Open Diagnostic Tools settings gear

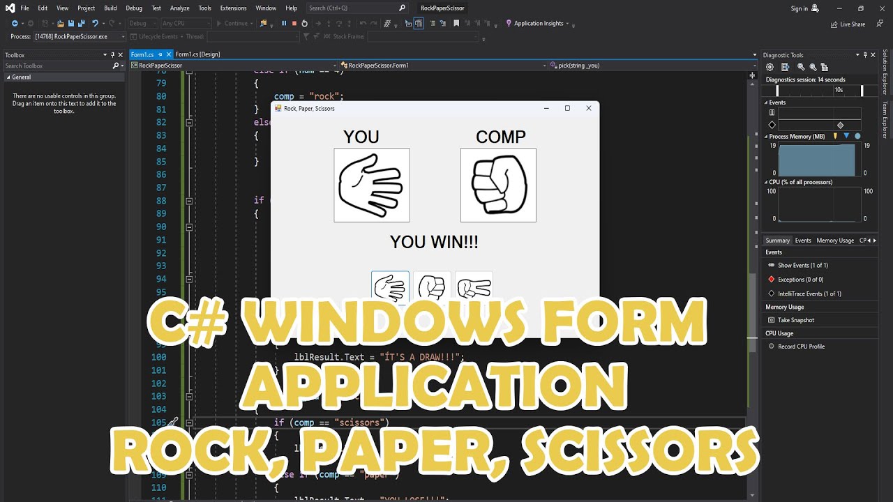770,67
